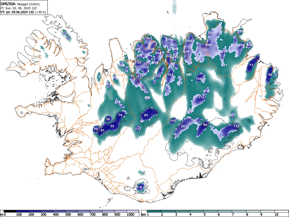Click the visibility value 653
This screenshot has width=289, height=217.
tap(197, 58)
